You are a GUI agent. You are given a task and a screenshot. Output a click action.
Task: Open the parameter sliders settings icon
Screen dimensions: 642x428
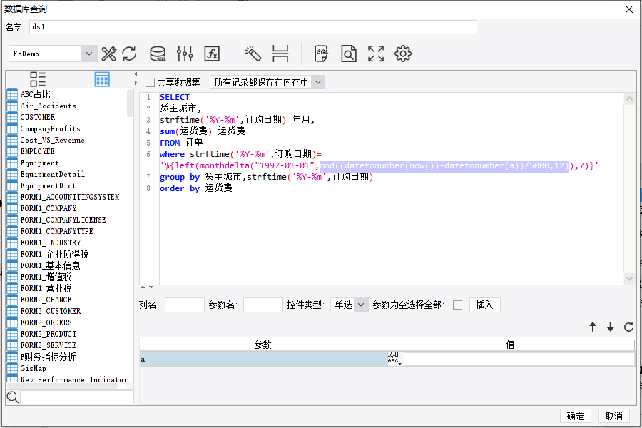[x=185, y=53]
